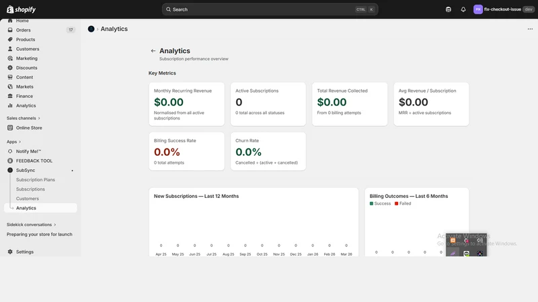This screenshot has width=538, height=302.
Task: Open Settings in the sidebar
Action: coord(25,252)
